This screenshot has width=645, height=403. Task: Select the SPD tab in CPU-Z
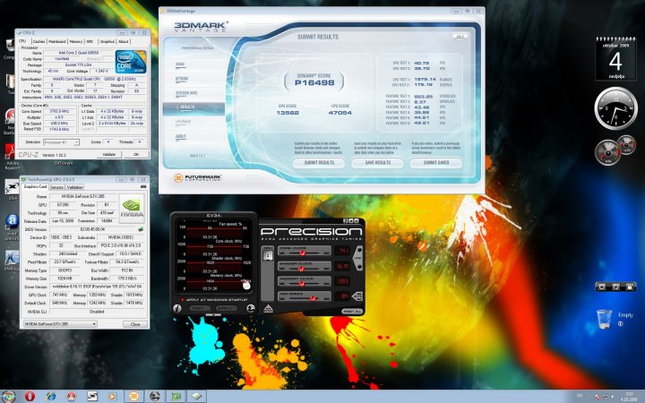pyautogui.click(x=90, y=41)
